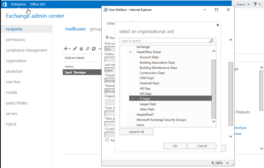Click the trash delete mailbox icon
The width and height of the screenshot is (264, 168).
pos(81,49)
